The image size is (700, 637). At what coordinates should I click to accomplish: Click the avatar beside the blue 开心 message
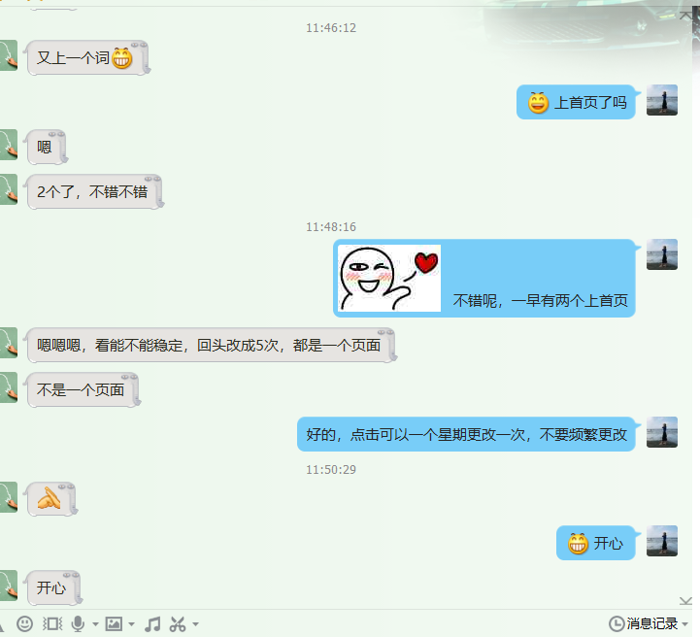click(x=662, y=541)
